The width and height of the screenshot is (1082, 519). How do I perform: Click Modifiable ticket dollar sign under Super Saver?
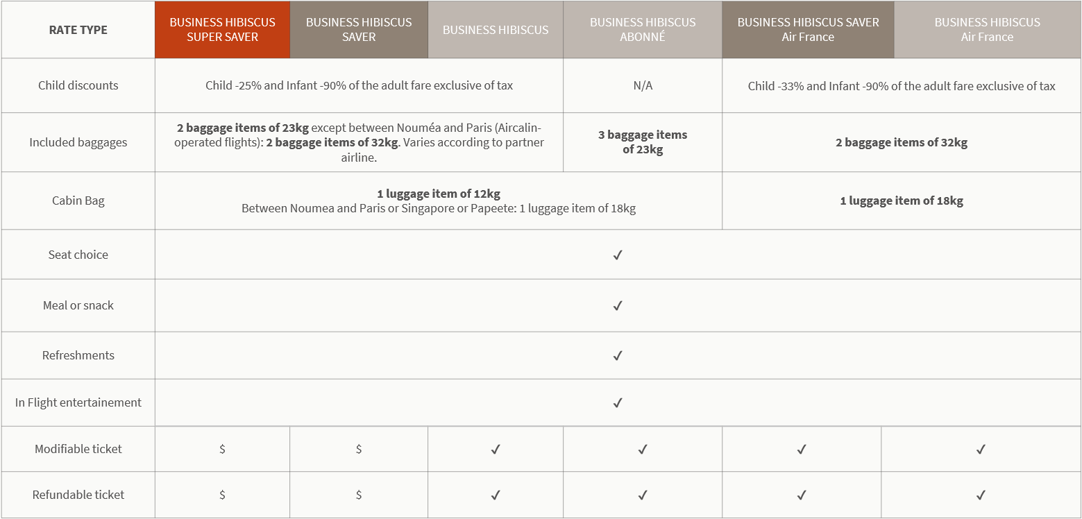click(222, 449)
